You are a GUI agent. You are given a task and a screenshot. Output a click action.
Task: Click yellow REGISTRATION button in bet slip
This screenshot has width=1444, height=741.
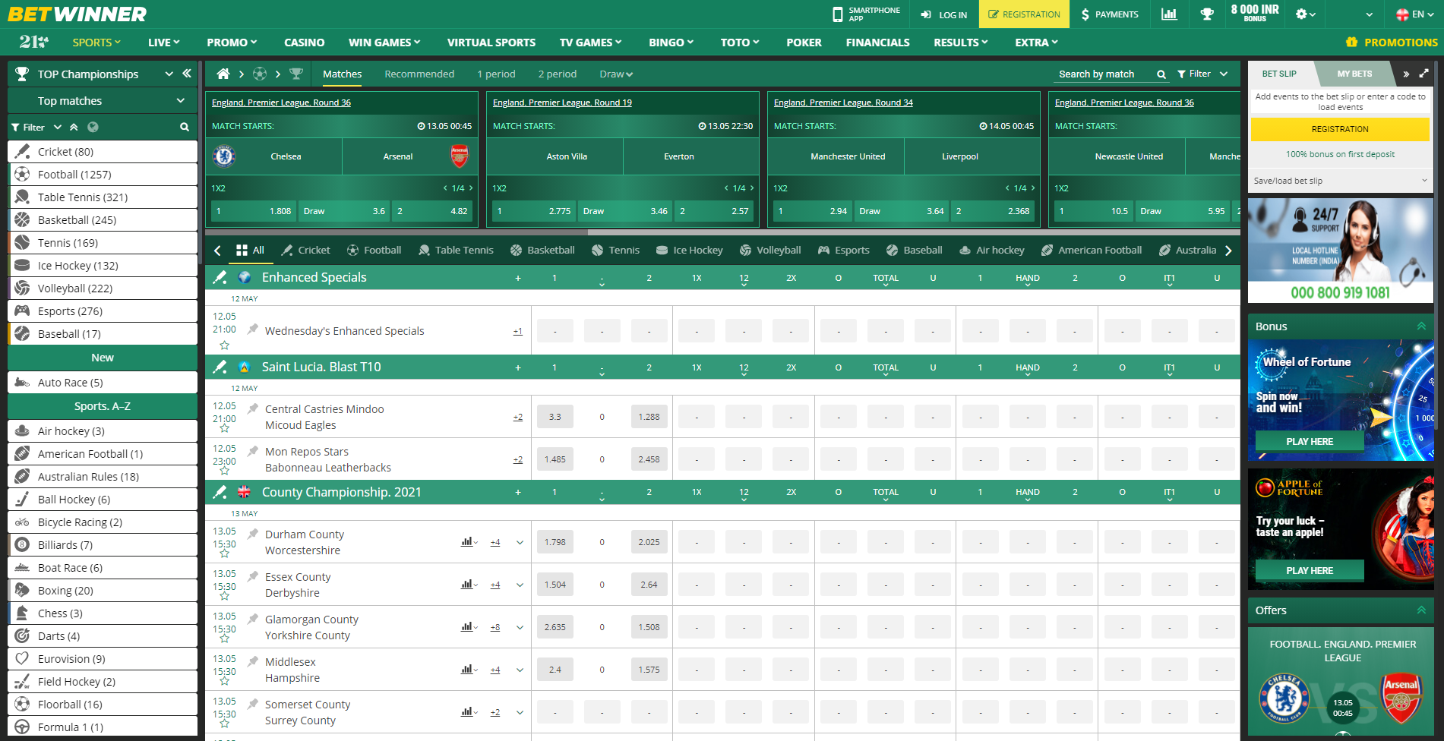[1340, 129]
